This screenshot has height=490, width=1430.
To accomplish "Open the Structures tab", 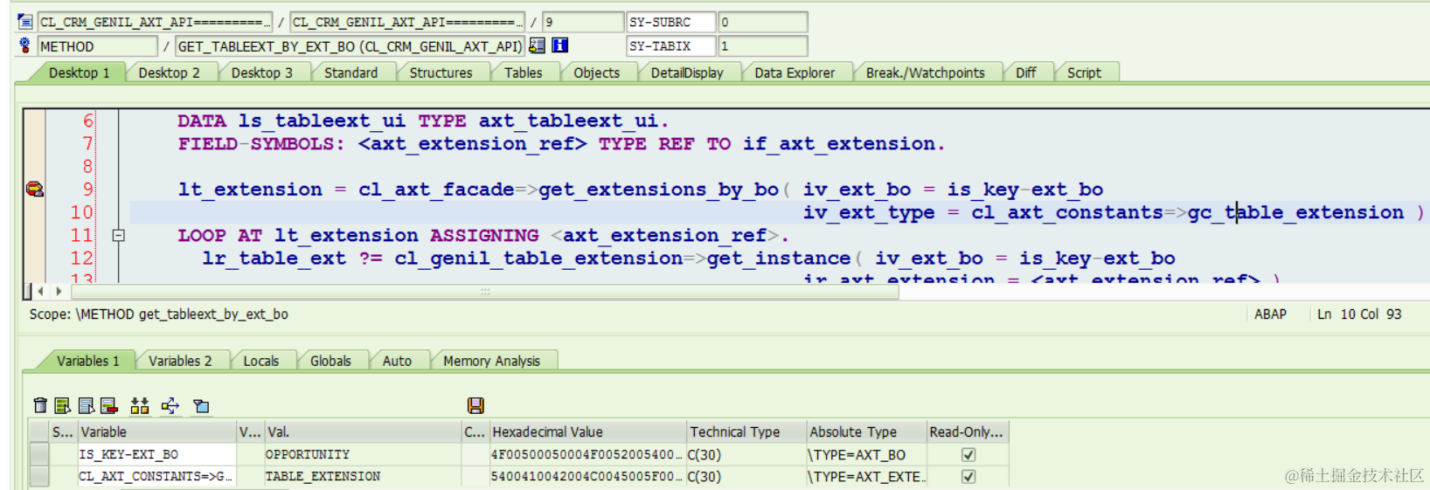I will coord(441,72).
